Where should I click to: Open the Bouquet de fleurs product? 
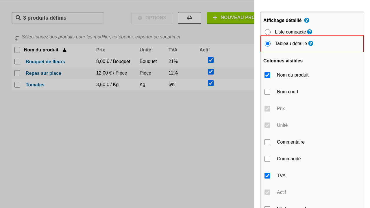[x=45, y=62]
